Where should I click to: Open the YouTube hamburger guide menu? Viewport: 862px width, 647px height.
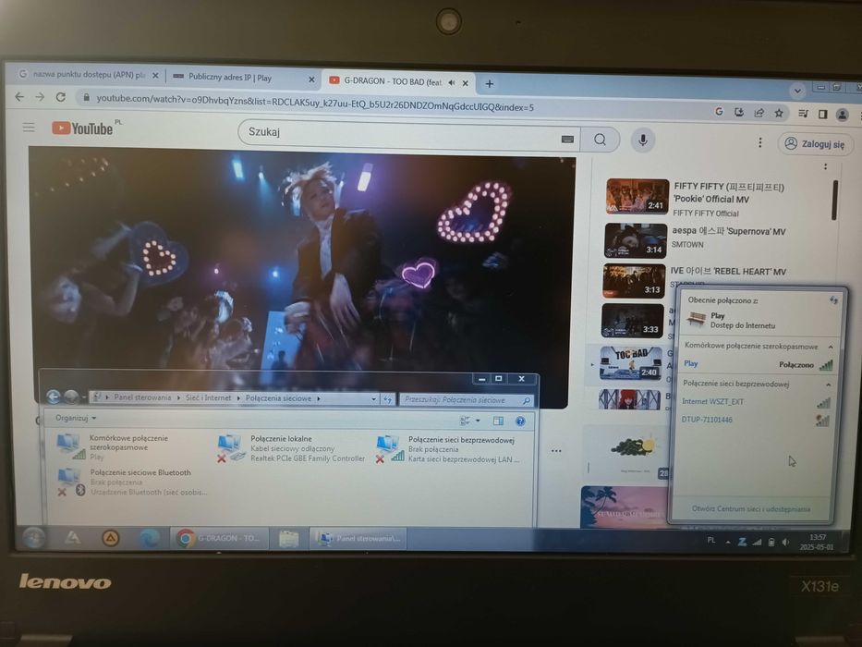[29, 128]
